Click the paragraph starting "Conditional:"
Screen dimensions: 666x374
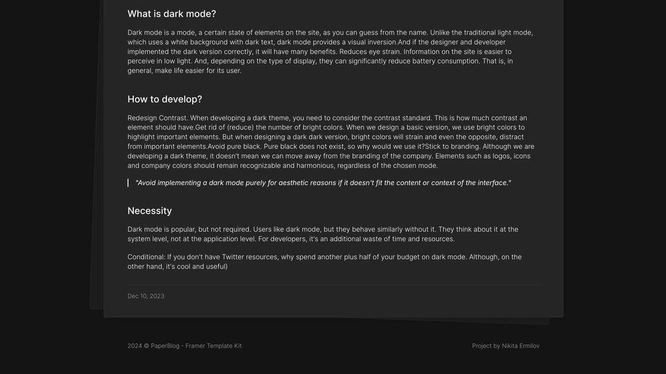pyautogui.click(x=324, y=261)
